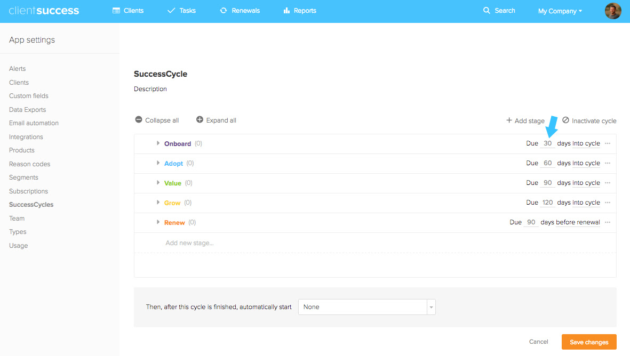Image resolution: width=630 pixels, height=356 pixels.
Task: Click Cancel link
Action: (538, 342)
